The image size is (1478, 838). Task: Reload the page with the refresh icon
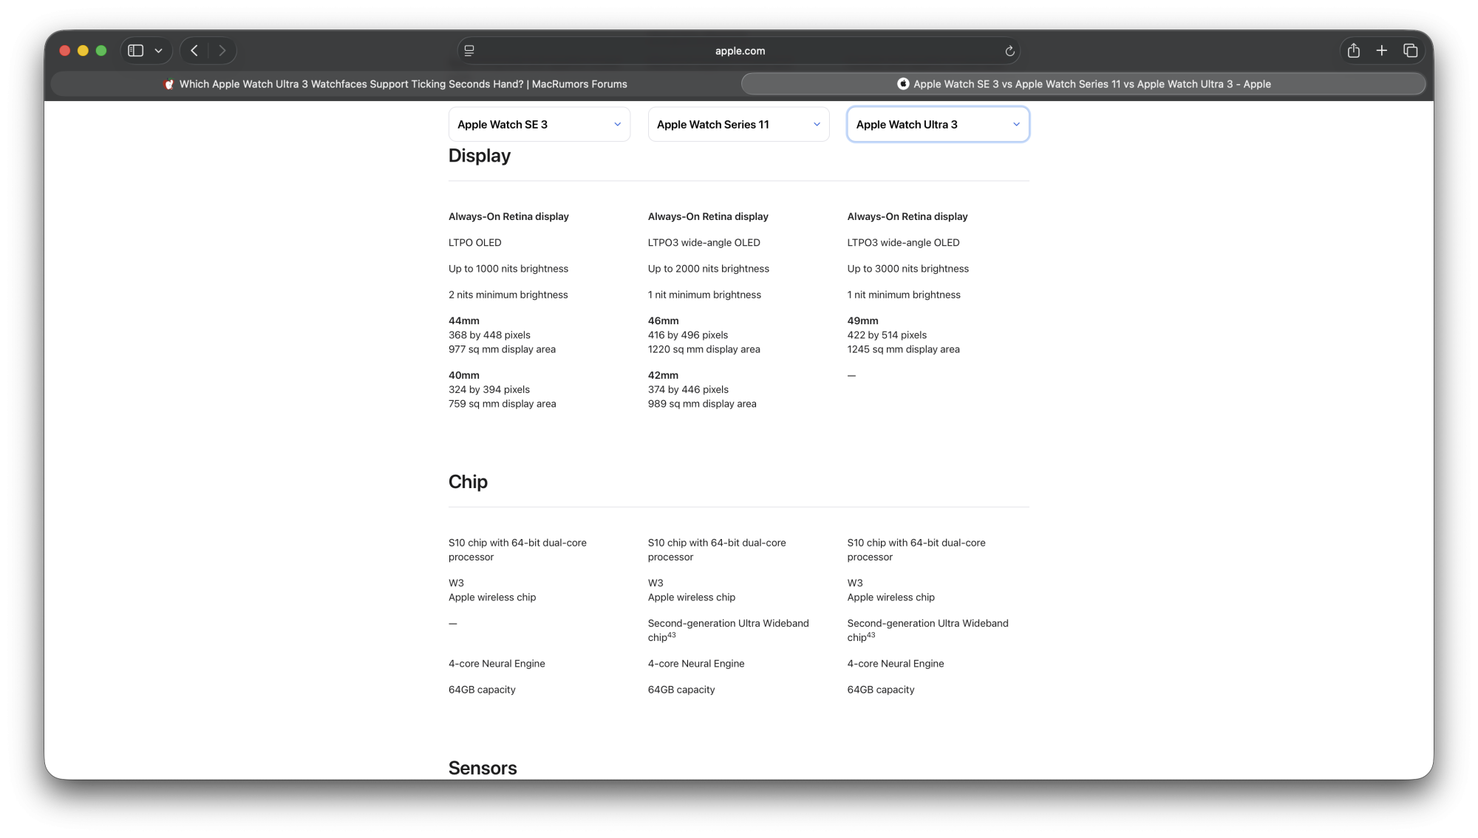[1009, 51]
